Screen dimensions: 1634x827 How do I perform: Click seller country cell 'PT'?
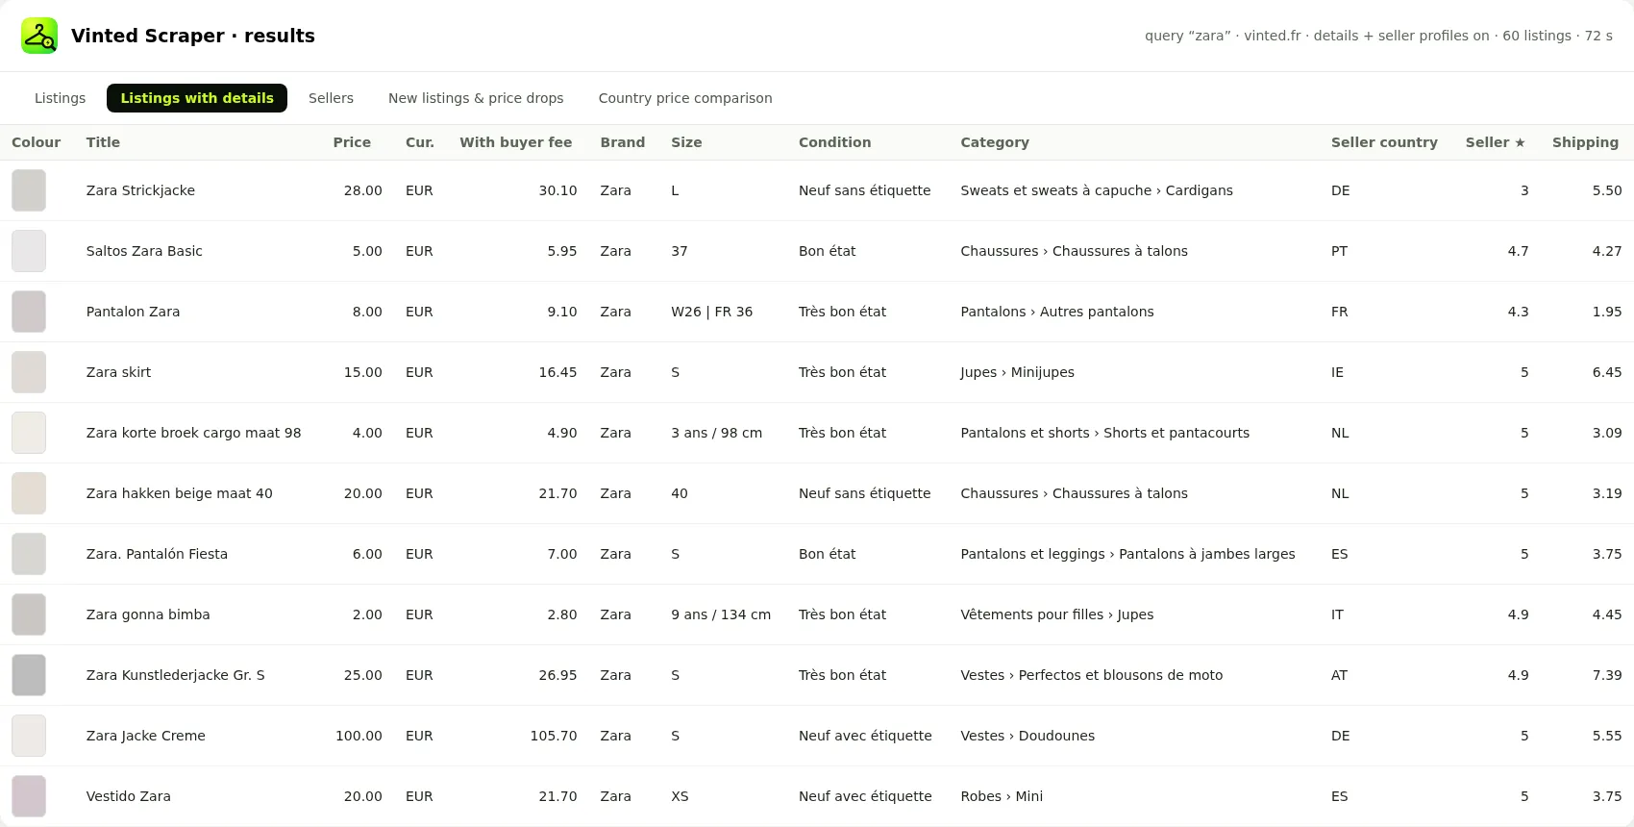point(1339,251)
